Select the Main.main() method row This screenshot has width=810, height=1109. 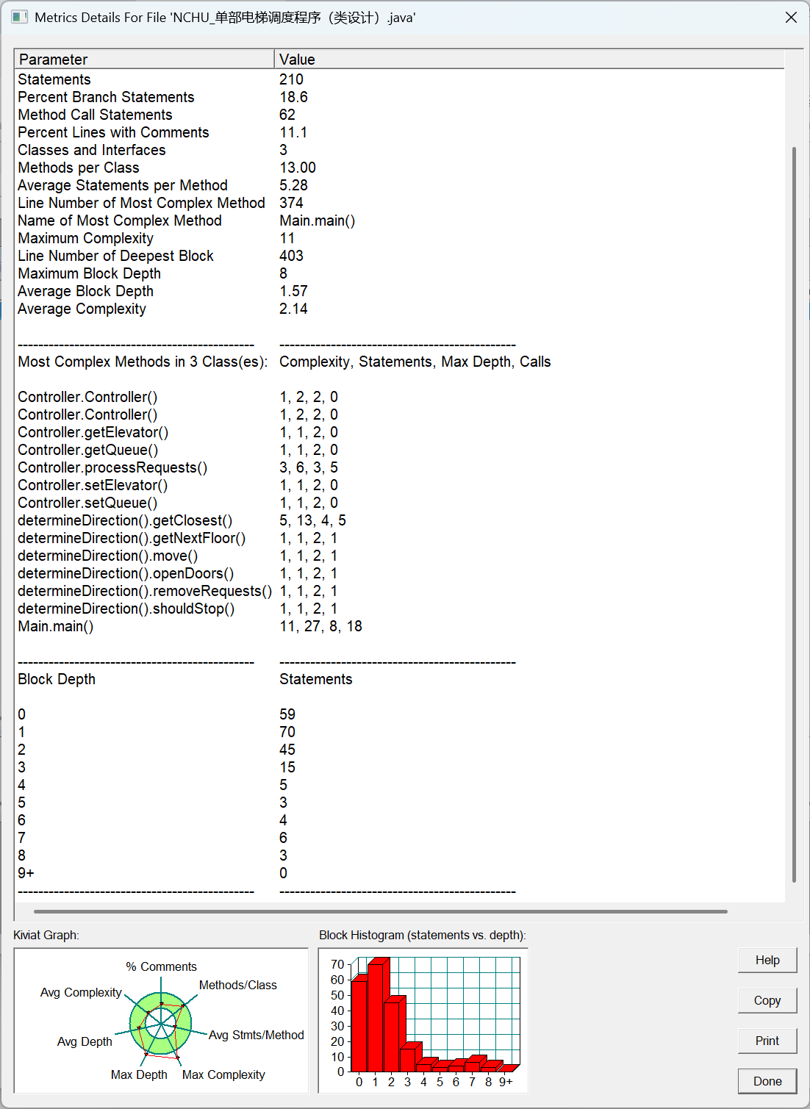(399, 626)
